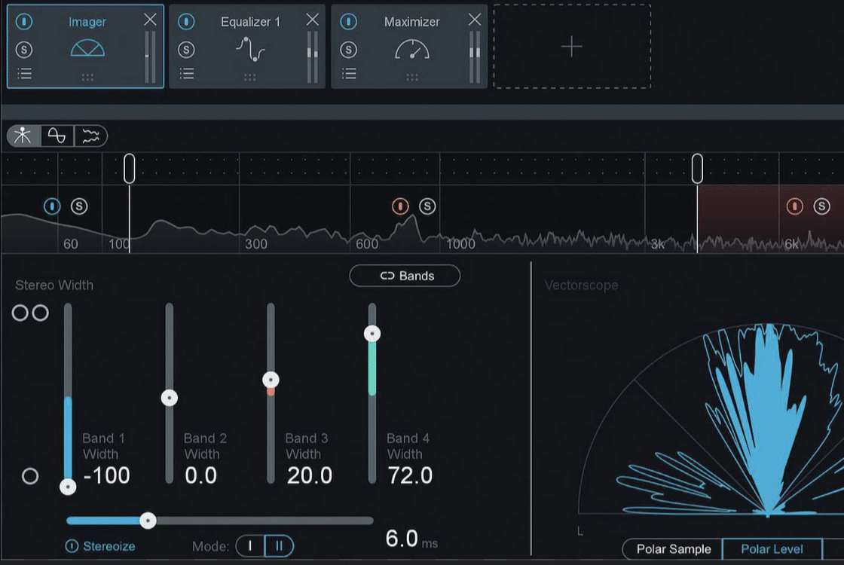Switch to the starburst spectrum view

pos(23,136)
